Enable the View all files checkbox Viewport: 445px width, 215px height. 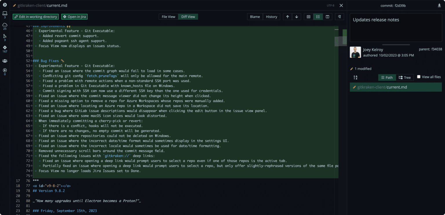point(419,77)
